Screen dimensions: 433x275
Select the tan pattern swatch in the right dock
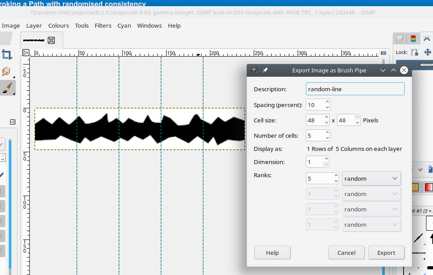415,187
